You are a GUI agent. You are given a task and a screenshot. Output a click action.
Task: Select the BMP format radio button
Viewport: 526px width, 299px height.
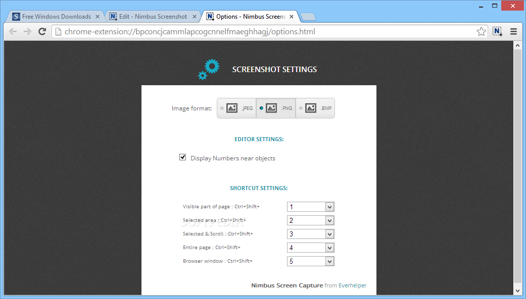pyautogui.click(x=301, y=108)
